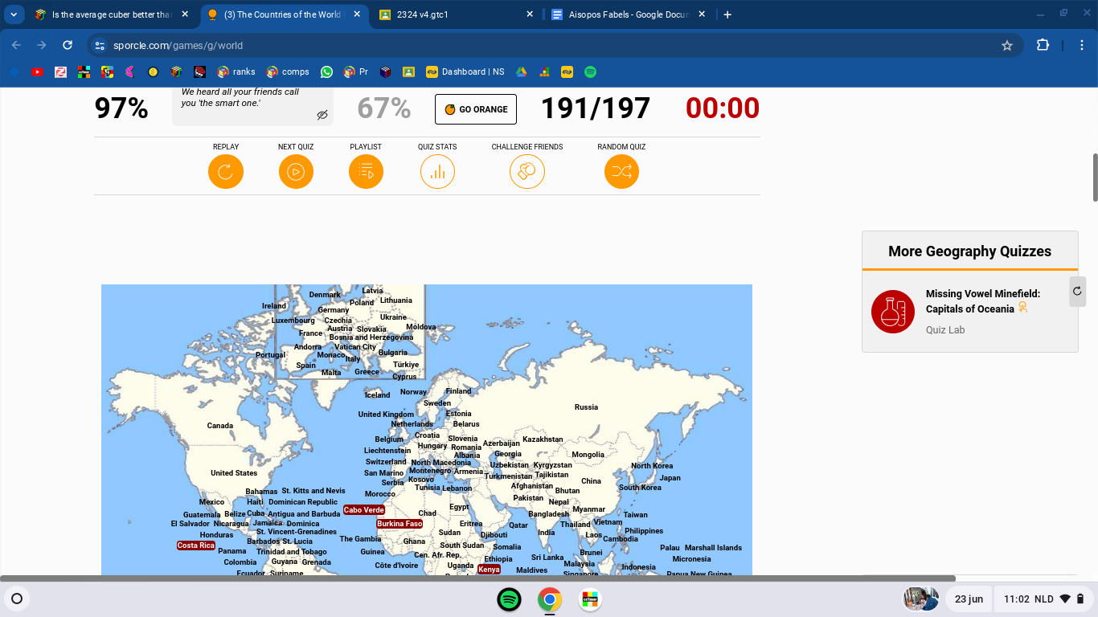The image size is (1098, 617).
Task: Start a Random Quiz via shuffle icon
Action: tap(621, 171)
